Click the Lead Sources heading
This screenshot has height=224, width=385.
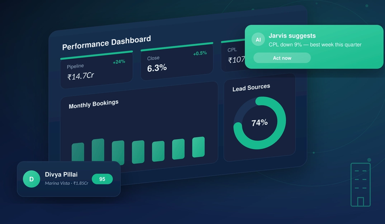pyautogui.click(x=251, y=88)
